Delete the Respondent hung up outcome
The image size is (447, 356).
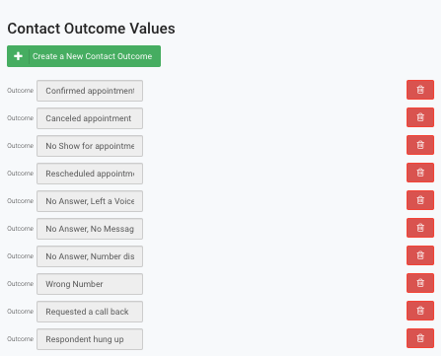420,338
